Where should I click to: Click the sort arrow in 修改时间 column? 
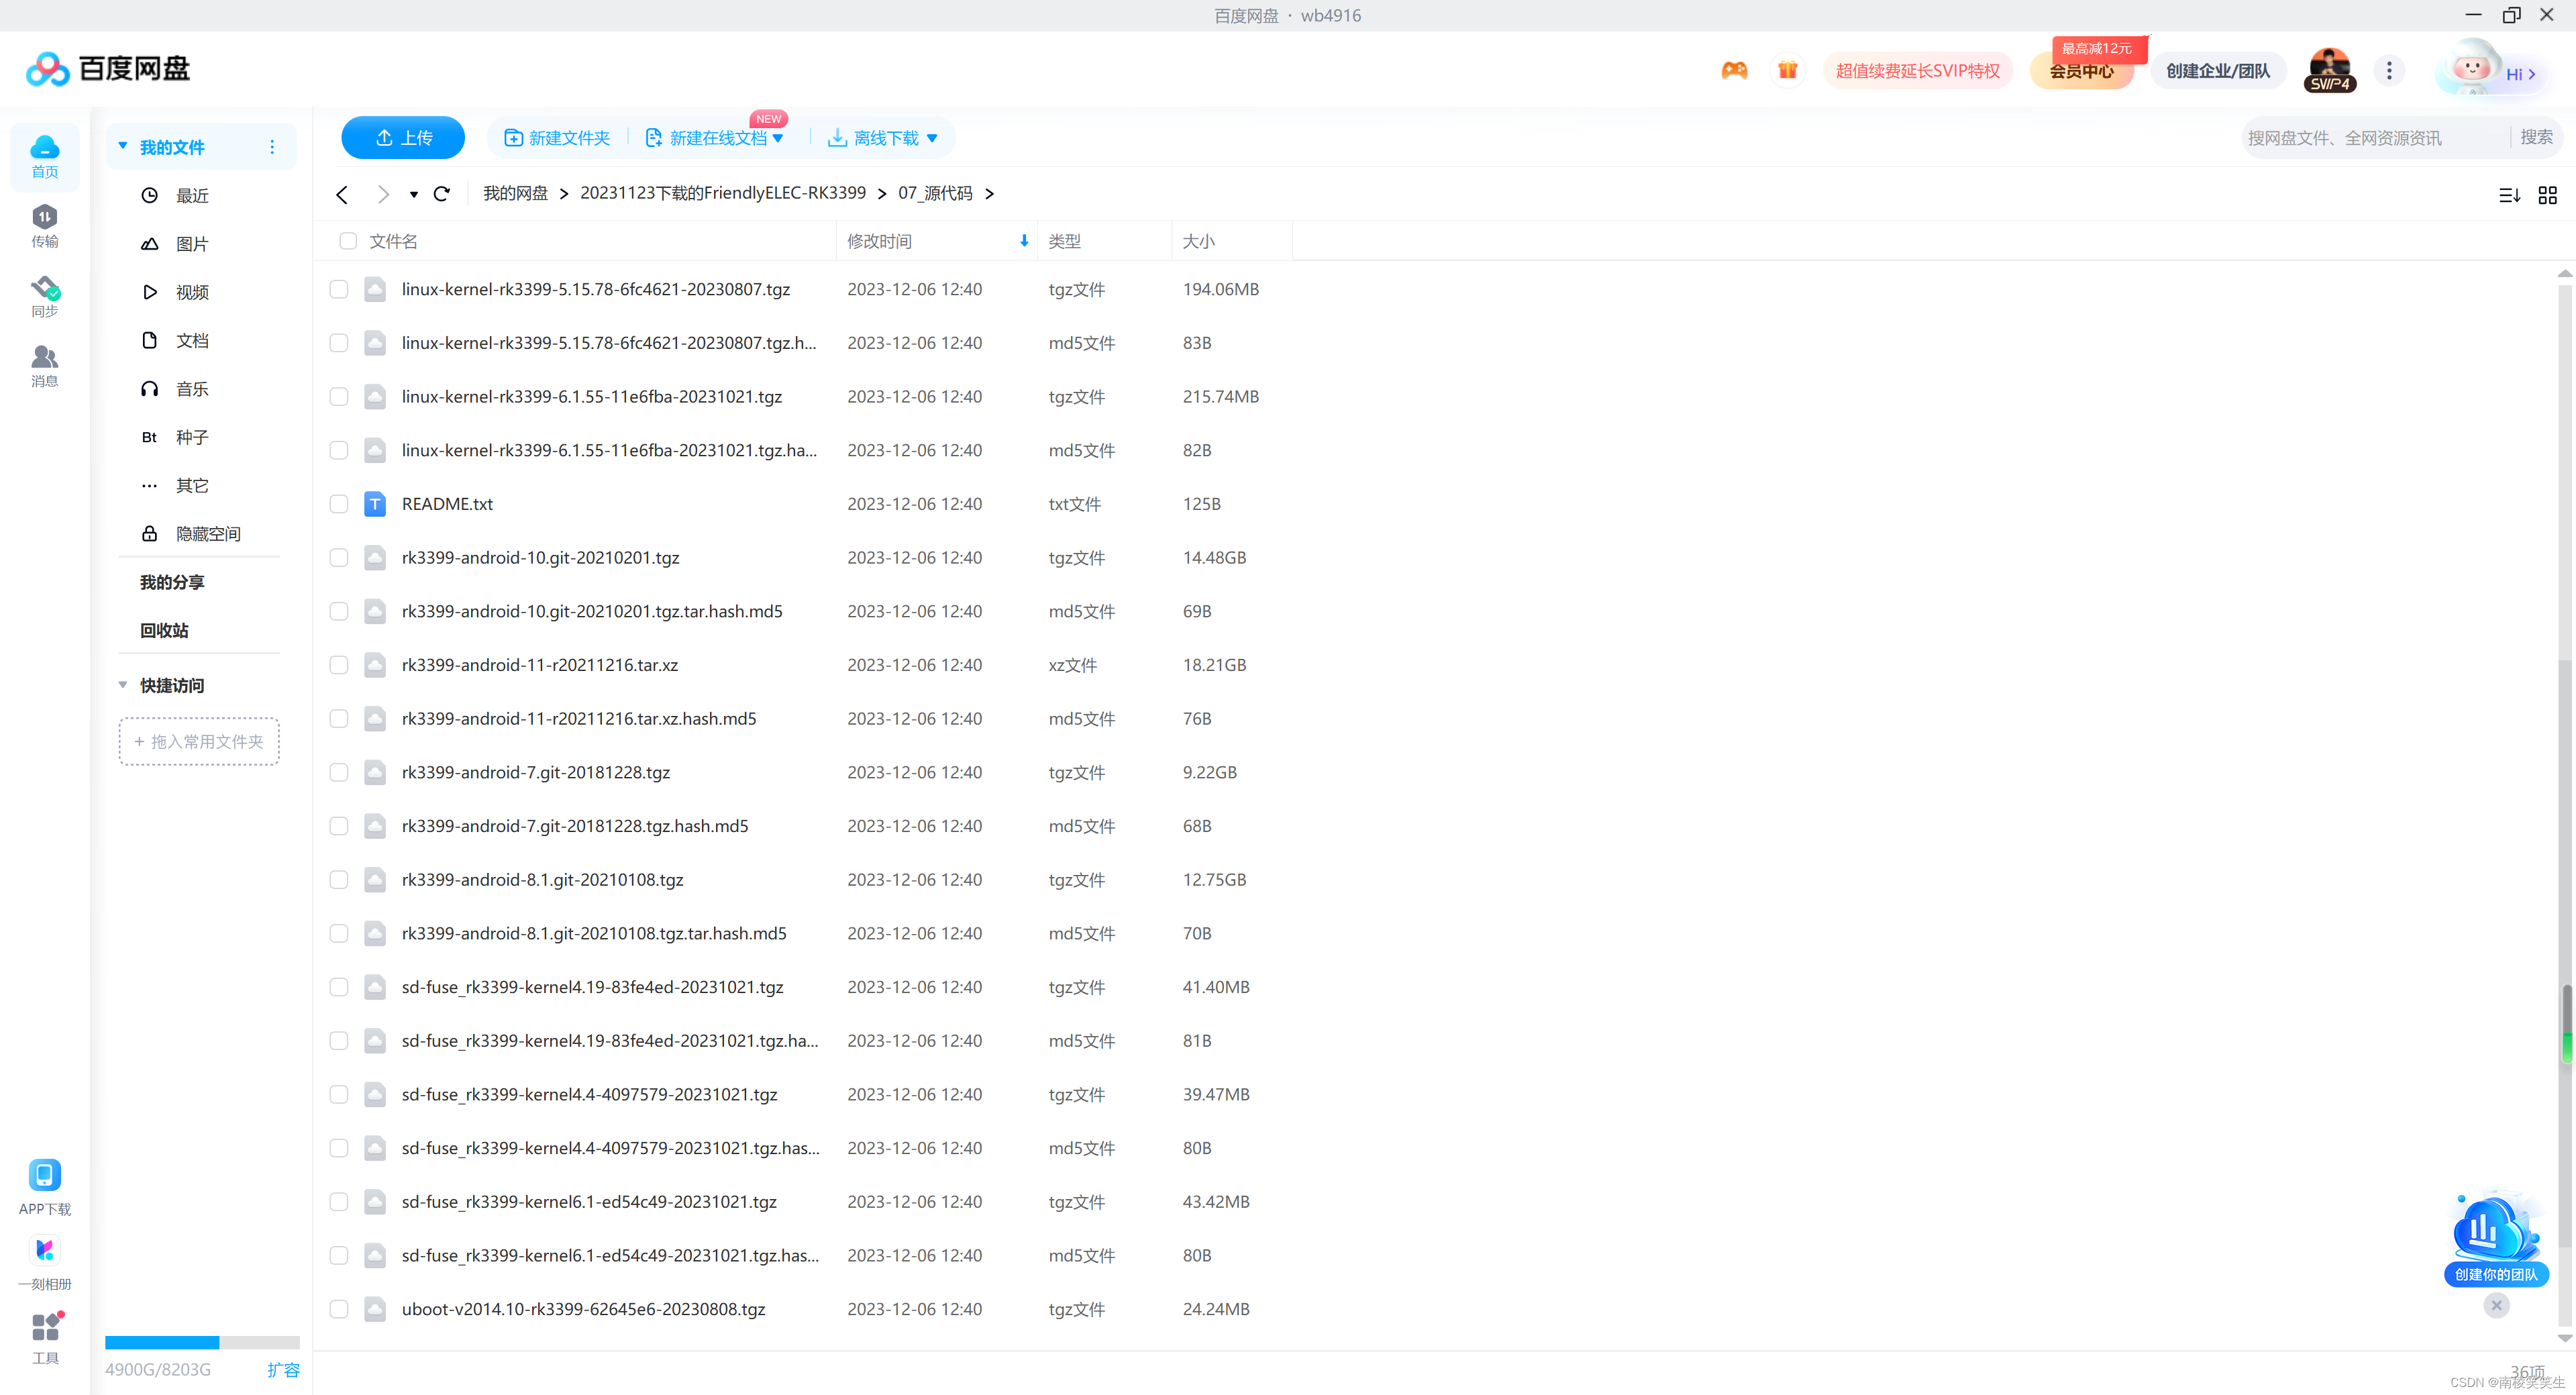click(x=1024, y=241)
